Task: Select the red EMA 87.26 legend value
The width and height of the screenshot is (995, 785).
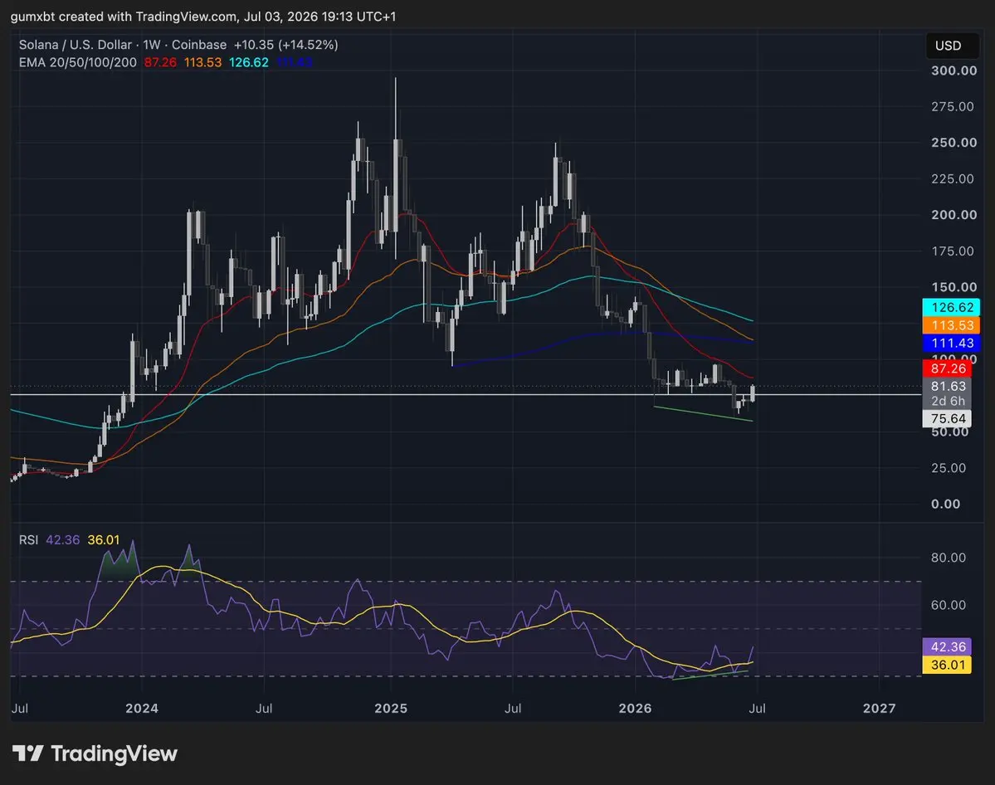Action: pyautogui.click(x=160, y=62)
